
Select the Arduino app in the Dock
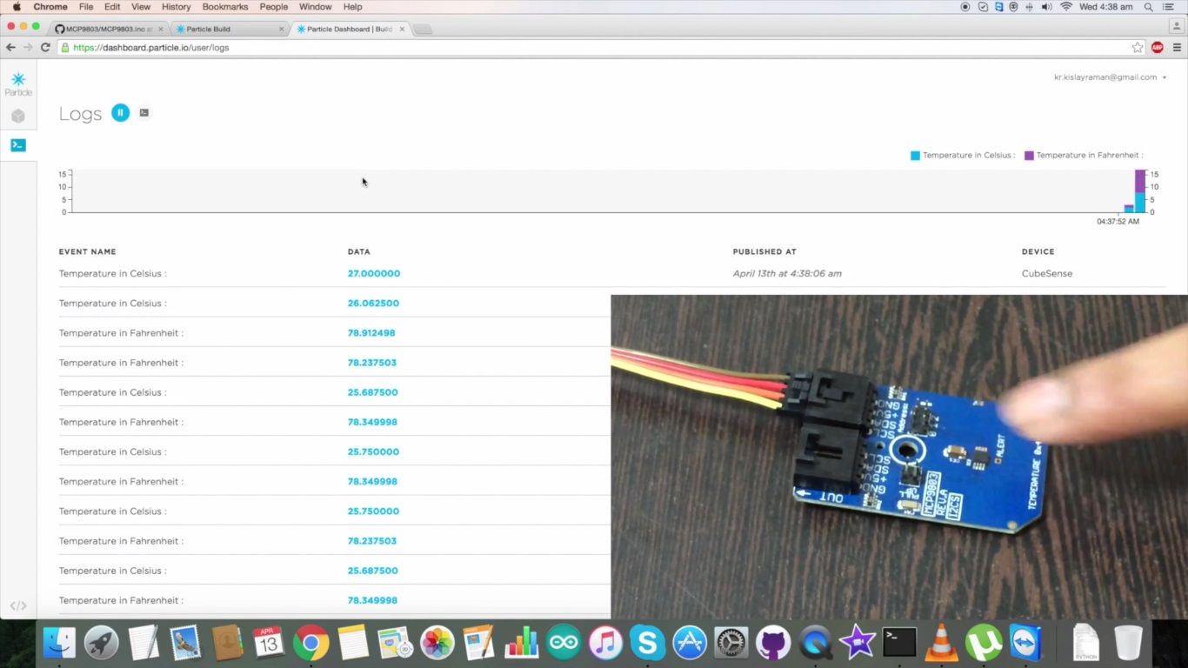click(563, 643)
